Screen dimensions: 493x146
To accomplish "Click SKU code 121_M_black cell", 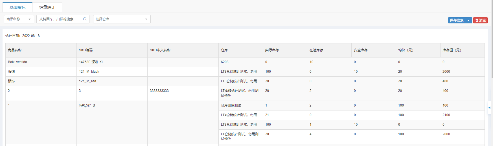I will pos(89,72).
